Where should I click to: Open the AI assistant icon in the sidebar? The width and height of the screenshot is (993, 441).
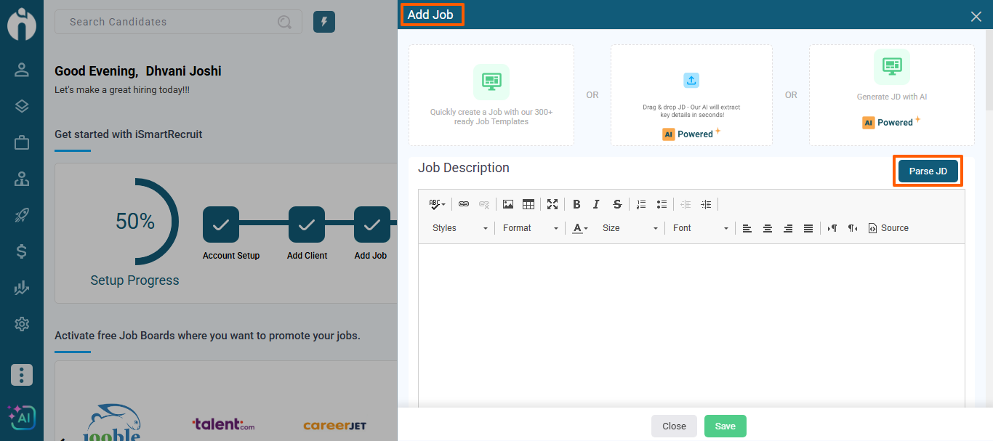[22, 418]
